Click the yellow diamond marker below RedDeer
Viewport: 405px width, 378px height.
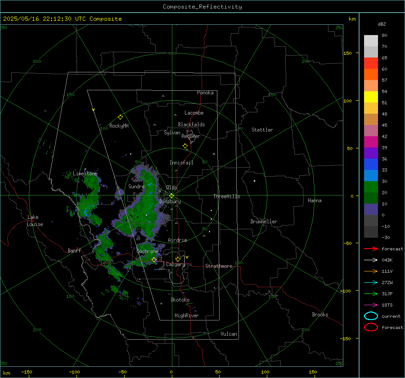point(185,146)
